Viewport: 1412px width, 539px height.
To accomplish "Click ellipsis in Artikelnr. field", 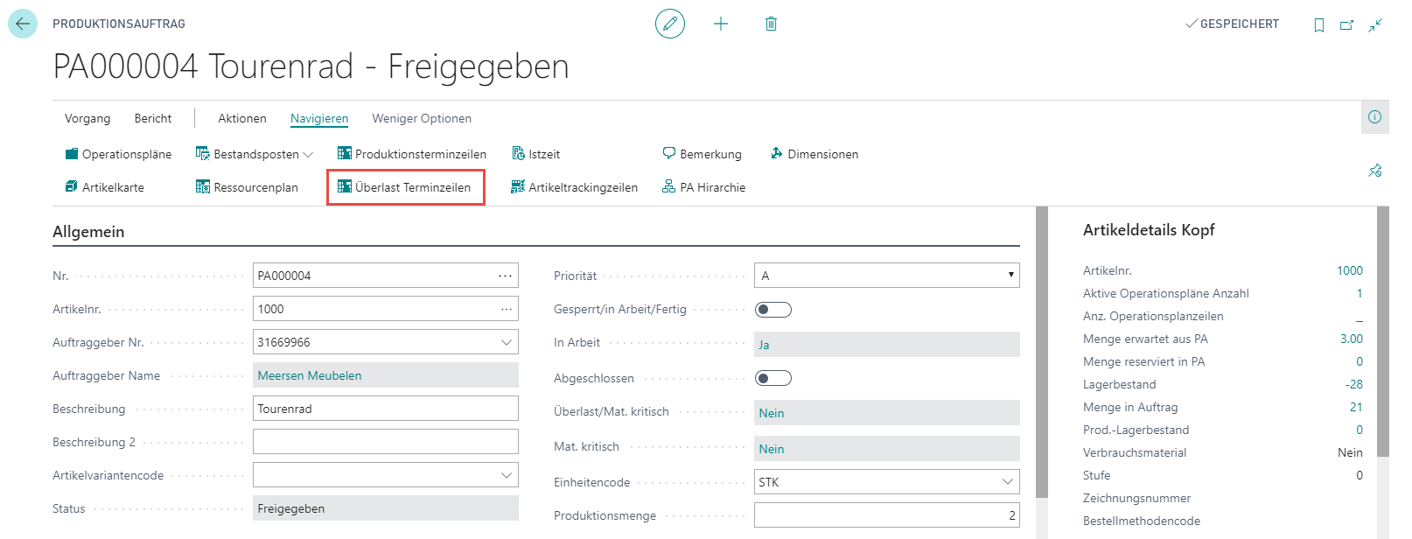I will pyautogui.click(x=507, y=309).
